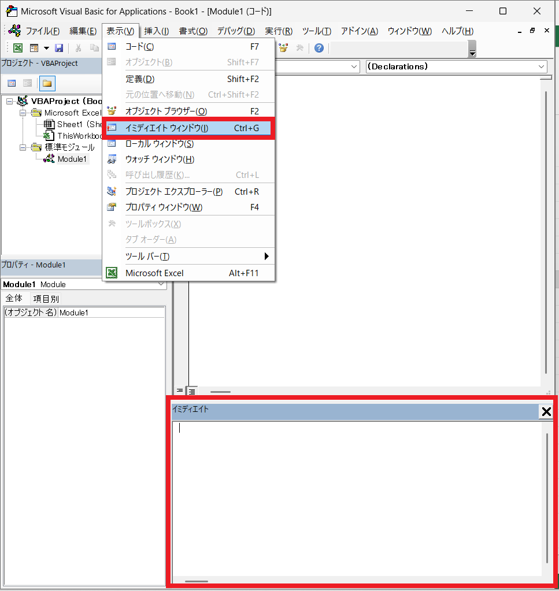Viewport: 559px width, 591px height.
Task: Select VBAProject root in project tree
Action: click(x=66, y=101)
